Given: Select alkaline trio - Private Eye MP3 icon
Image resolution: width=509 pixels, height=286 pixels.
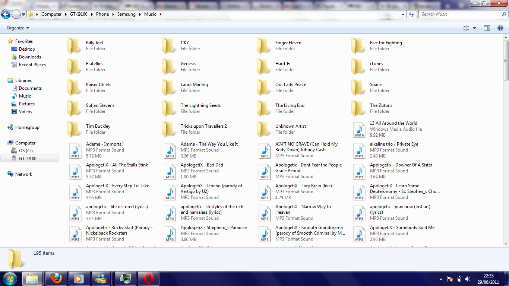Looking at the screenshot, I should (359, 150).
